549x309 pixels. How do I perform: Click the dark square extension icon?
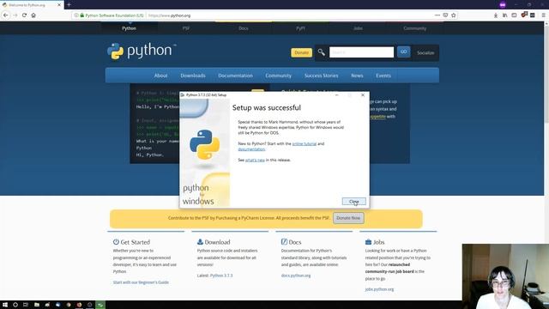click(533, 15)
